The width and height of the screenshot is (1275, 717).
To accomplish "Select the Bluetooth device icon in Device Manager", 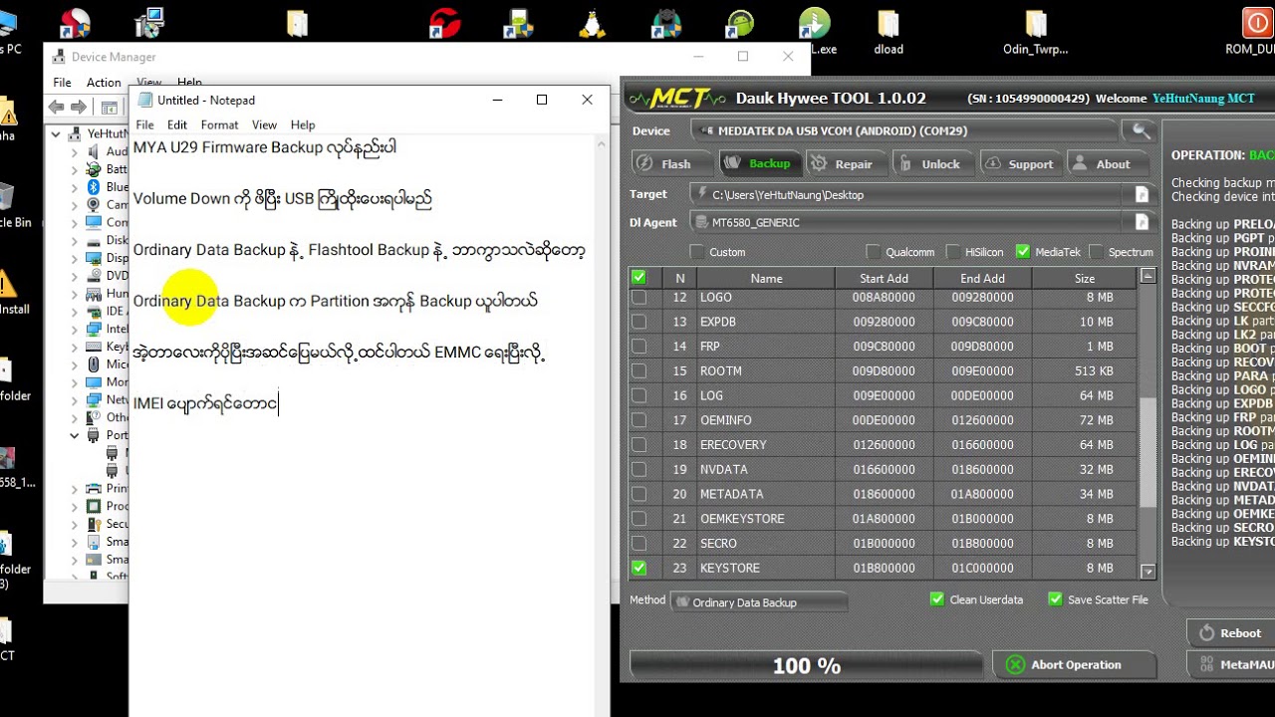I will [x=94, y=187].
